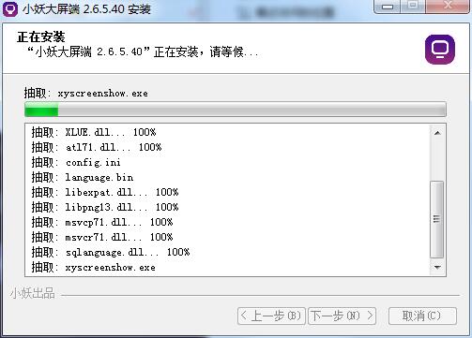The height and width of the screenshot is (338, 472).
Task: Click status text 抽取: xyscreenshow.exe above progress bar
Action: click(x=86, y=93)
